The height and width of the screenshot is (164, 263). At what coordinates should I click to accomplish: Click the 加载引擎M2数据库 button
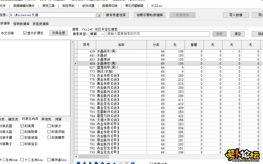coord(150,15)
